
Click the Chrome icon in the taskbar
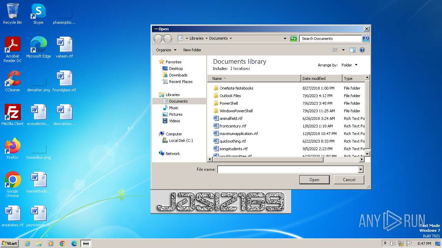coord(63,244)
